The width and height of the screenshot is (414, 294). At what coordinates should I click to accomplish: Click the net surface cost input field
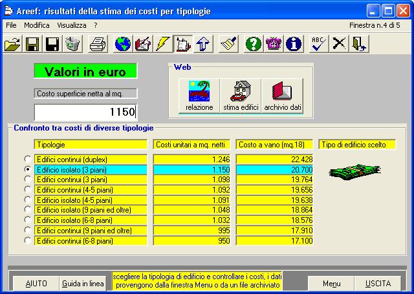[85, 112]
